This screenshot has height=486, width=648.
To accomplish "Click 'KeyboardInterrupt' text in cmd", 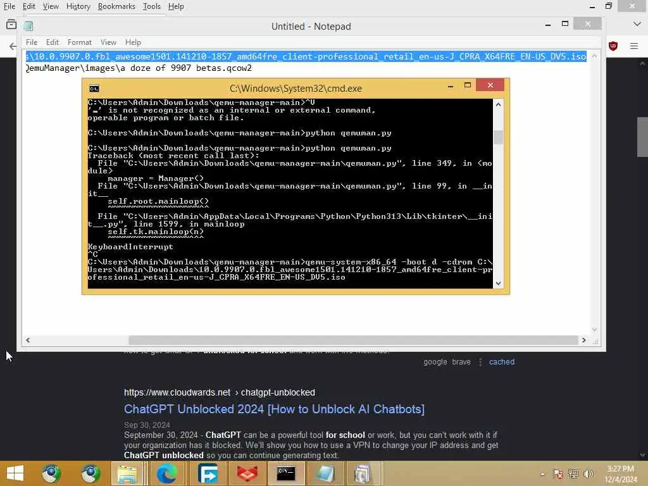I will click(130, 247).
